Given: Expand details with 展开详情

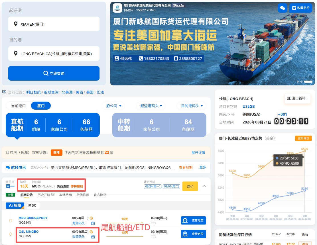Looking at the screenshot, I should [x=198, y=152].
